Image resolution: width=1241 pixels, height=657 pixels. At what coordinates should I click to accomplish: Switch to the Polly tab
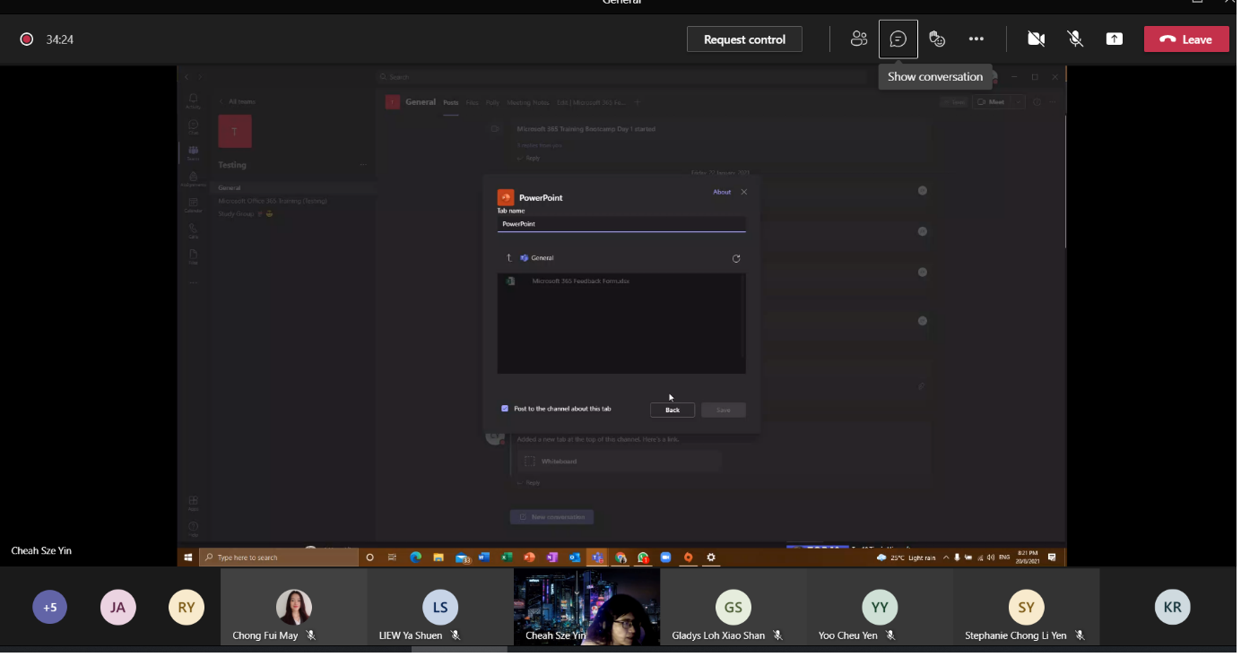pyautogui.click(x=492, y=102)
